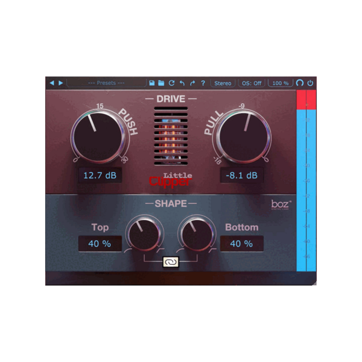Viewport: 362px width, 362px height.
Task: Click the tube display grille
Action: click(x=171, y=136)
